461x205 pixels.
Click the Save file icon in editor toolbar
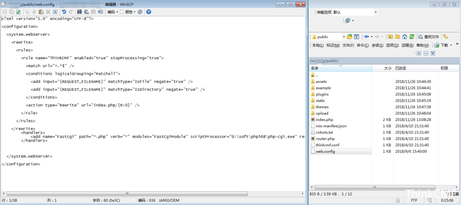(5, 12)
